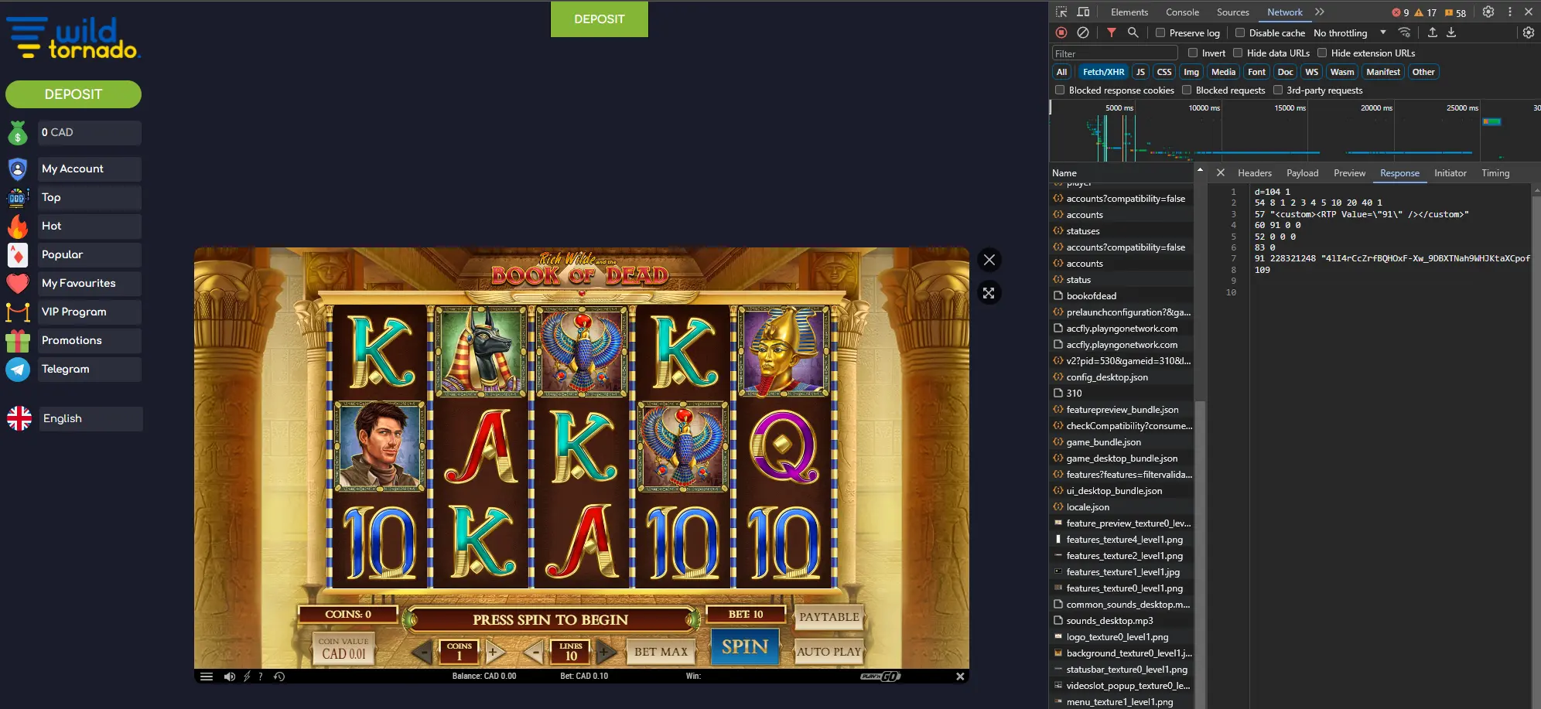Click the red error count badge

click(x=1401, y=12)
